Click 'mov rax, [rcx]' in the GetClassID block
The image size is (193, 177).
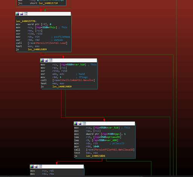(x=87, y=131)
